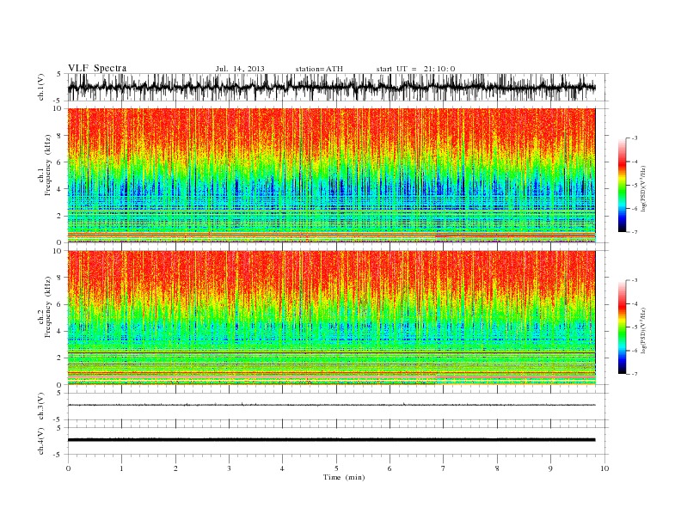Click the 'Time (min)' axis label

[x=344, y=477]
